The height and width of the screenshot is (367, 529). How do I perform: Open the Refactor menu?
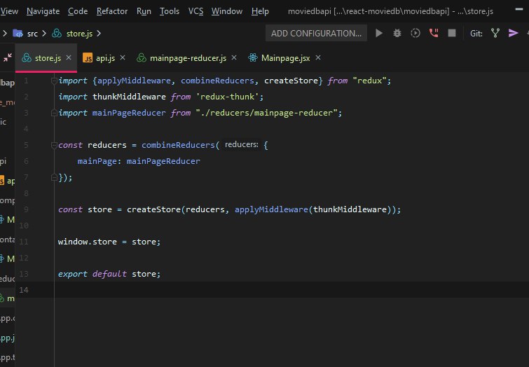[x=112, y=11]
